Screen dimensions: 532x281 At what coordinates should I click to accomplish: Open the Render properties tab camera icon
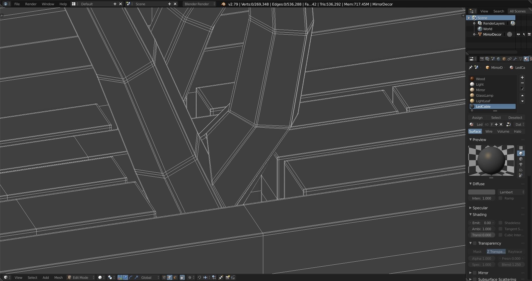click(482, 59)
